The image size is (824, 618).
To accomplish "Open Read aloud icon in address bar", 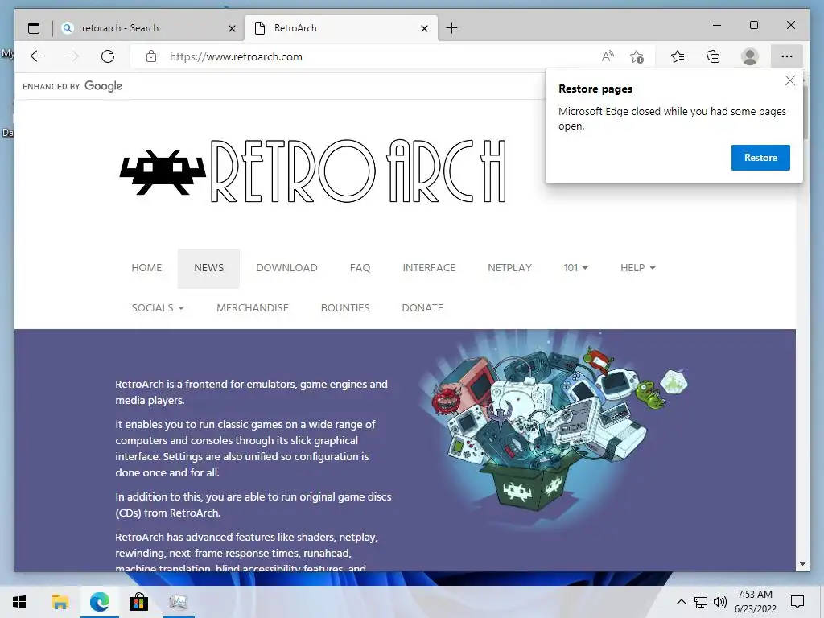I will pos(608,56).
